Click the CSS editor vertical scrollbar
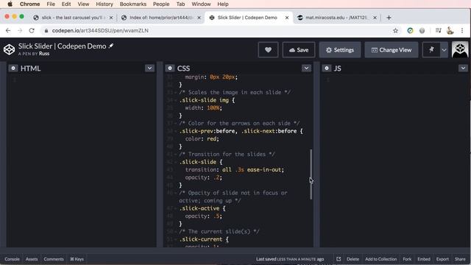 coord(311,174)
